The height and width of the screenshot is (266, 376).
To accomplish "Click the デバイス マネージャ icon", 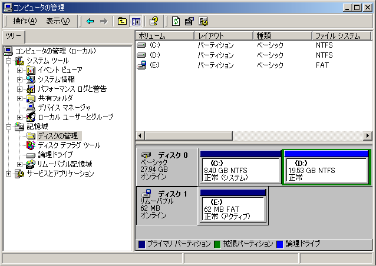I will (31, 108).
